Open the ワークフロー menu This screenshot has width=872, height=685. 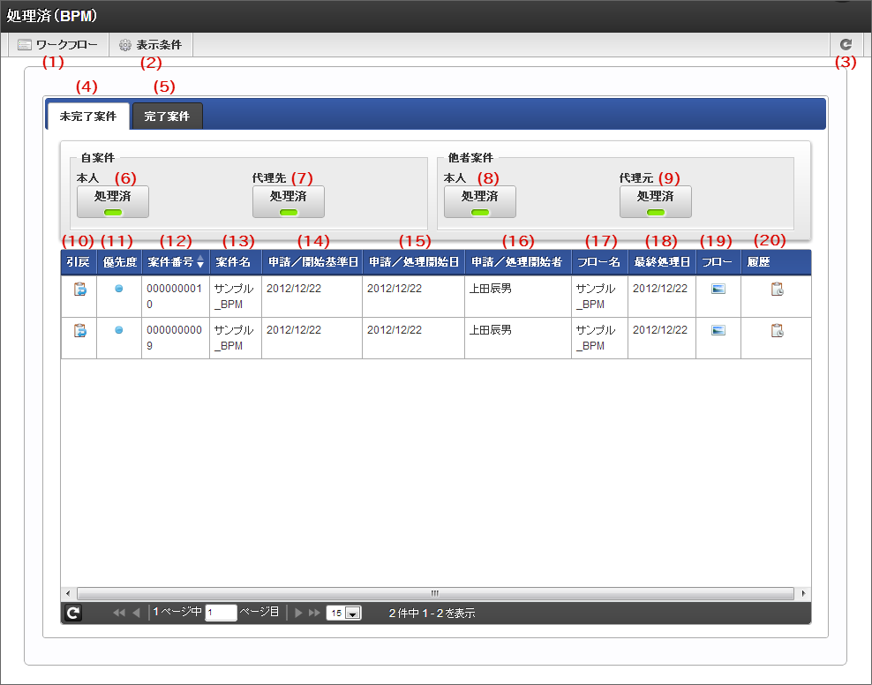(58, 45)
